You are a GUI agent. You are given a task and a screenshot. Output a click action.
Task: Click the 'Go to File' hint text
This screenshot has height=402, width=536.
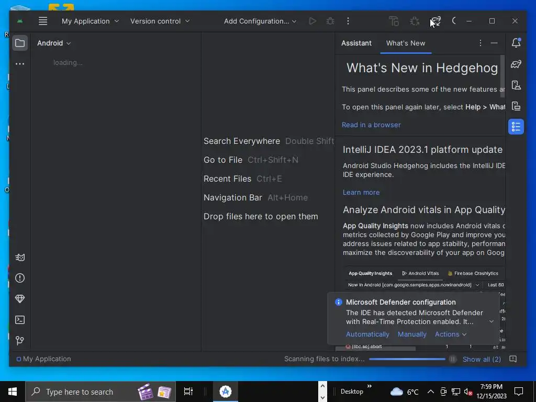(x=223, y=160)
